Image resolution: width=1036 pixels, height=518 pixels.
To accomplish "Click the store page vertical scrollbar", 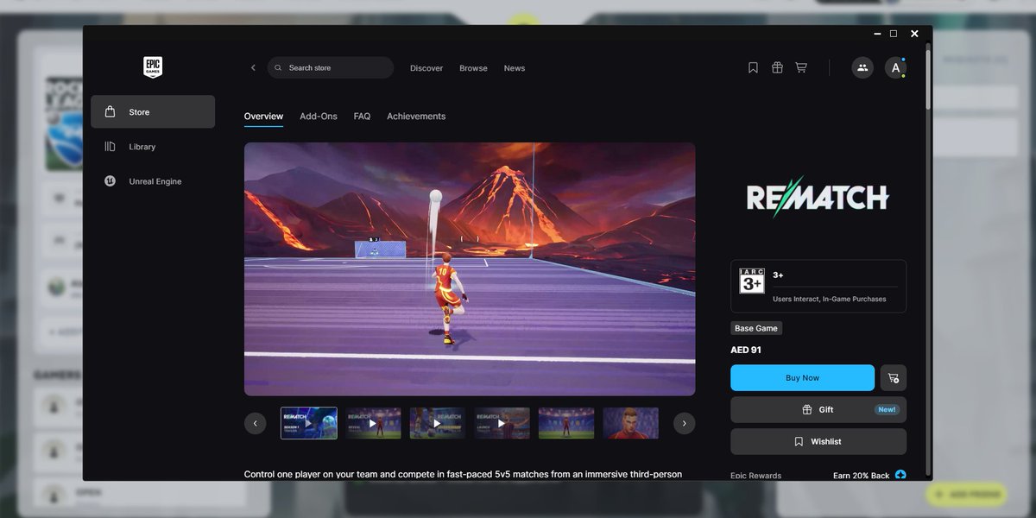I will click(929, 78).
